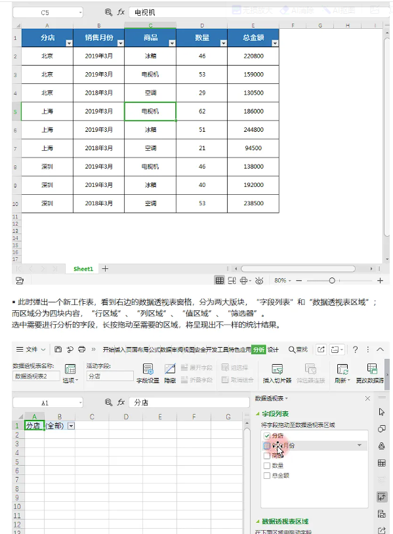
Task: Open filter dropdown on 数量 header
Action: 224,43
